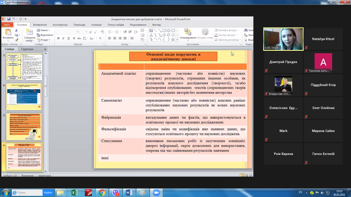
Task: Open the Вставлення ribbon tab
Action: [40, 25]
